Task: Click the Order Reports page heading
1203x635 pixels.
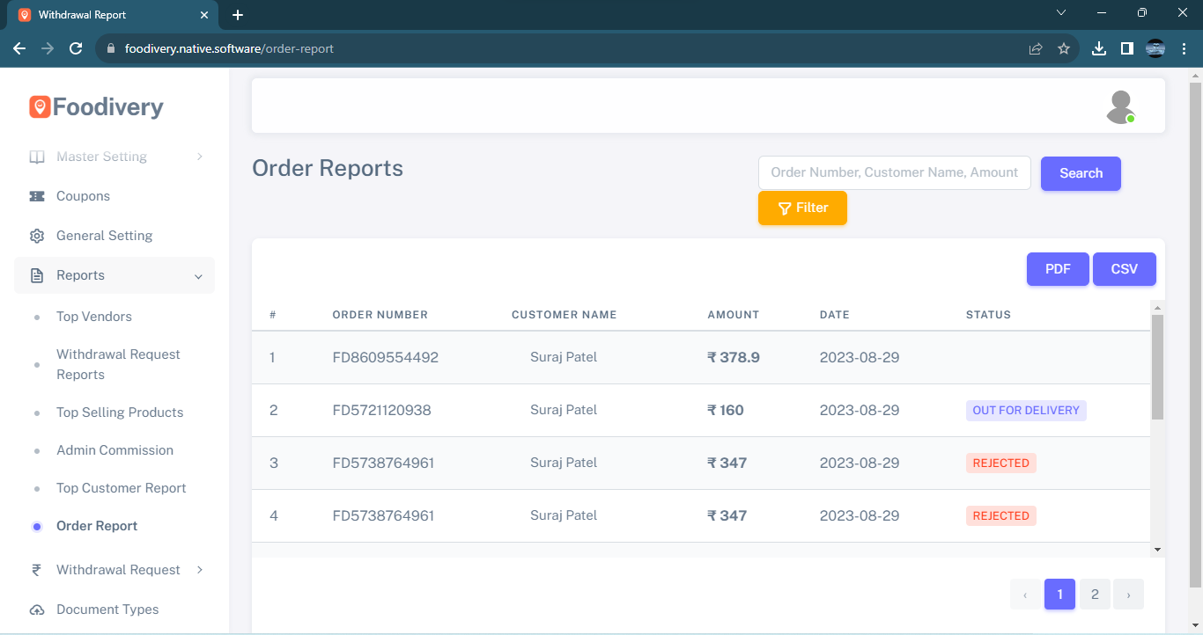Action: [328, 169]
